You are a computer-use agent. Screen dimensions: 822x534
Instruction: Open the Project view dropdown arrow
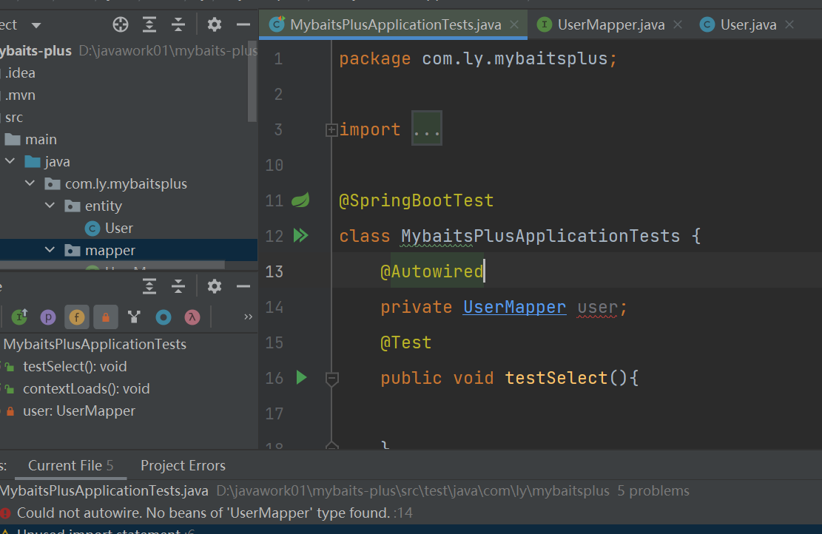pyautogui.click(x=36, y=25)
